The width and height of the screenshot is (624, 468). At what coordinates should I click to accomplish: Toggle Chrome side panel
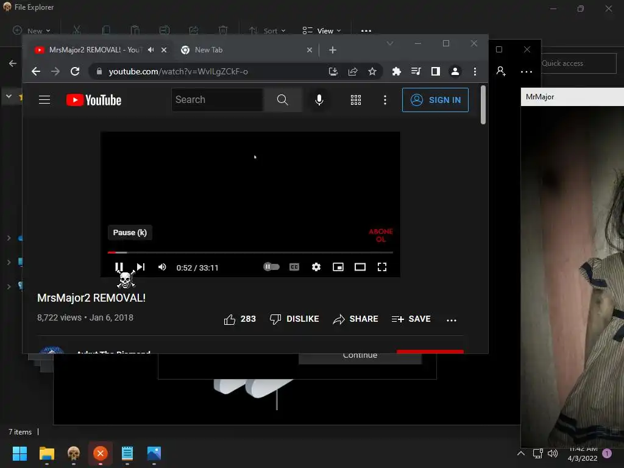point(435,71)
